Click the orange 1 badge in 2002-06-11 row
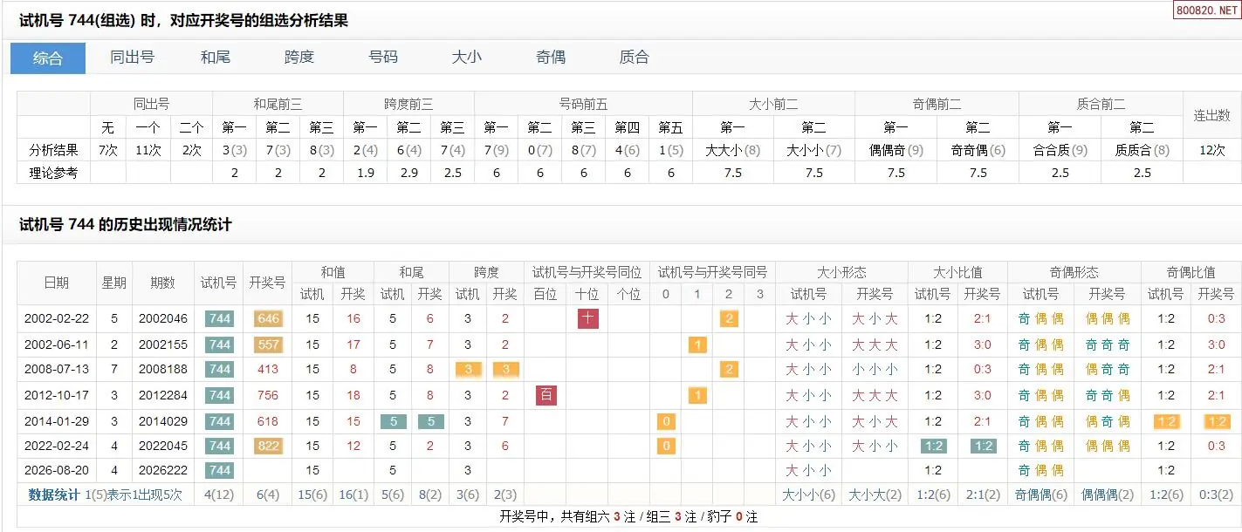Screen dimensions: 1242x532 pos(697,344)
